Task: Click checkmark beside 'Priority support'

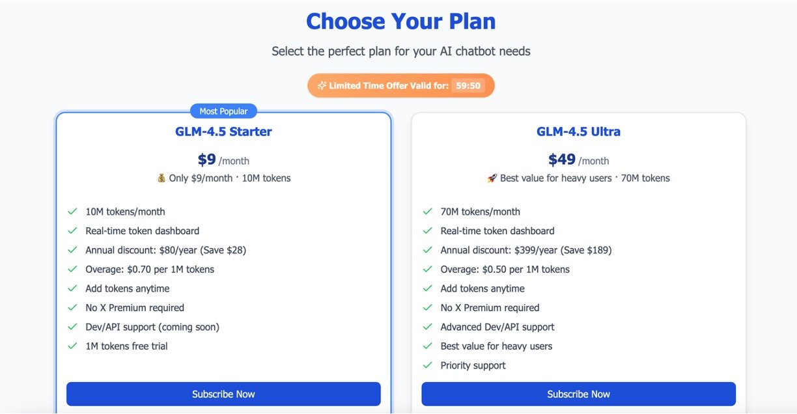Action: point(427,365)
